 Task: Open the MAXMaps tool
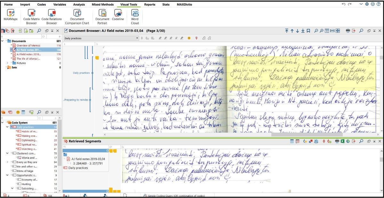(11, 16)
